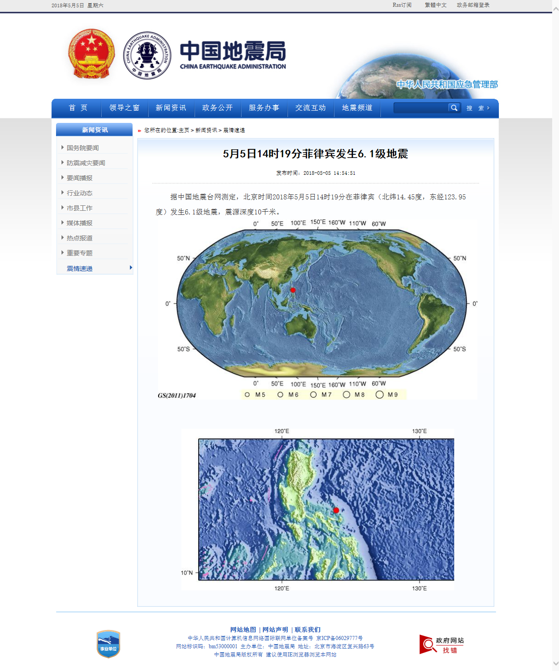The image size is (559, 671).
Task: Click arrow icon beside 国务院要闻
Action: point(62,147)
